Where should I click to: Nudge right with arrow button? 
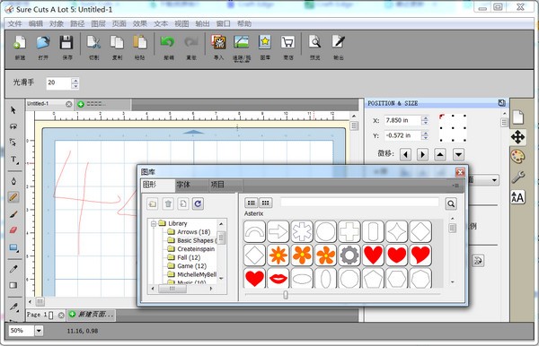423,154
